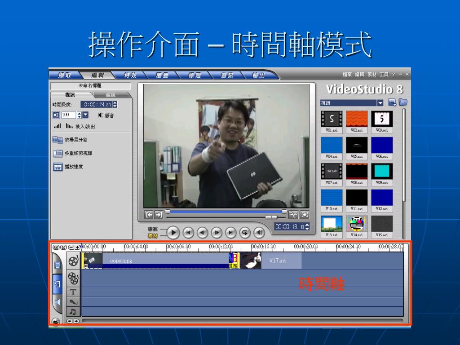
Task: Set mark-out with the right bracket button
Action: pos(159,215)
